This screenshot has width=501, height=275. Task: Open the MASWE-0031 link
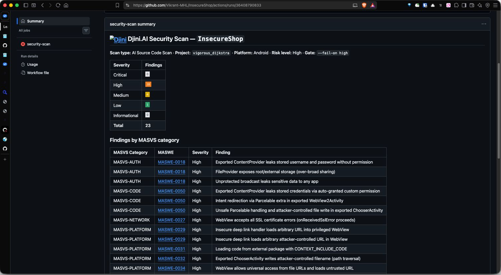[171, 249]
